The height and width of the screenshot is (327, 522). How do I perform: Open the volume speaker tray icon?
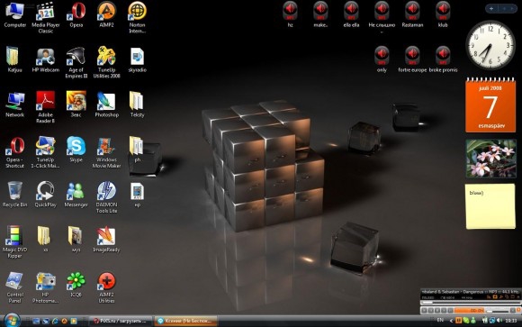pyautogui.click(x=499, y=321)
